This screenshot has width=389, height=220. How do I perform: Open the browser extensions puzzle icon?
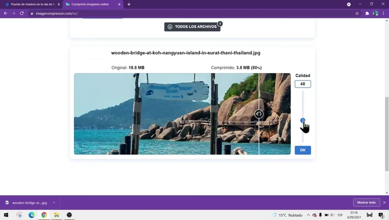click(x=367, y=13)
